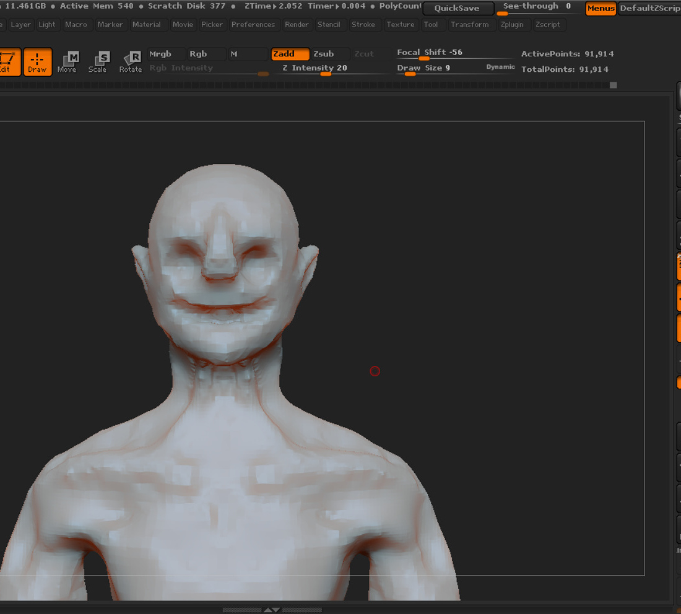The image size is (681, 614).
Task: Enable the Rgb paint mode
Action: tap(206, 54)
